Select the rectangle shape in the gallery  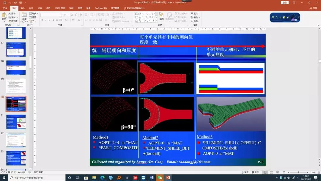[x=150, y=14]
